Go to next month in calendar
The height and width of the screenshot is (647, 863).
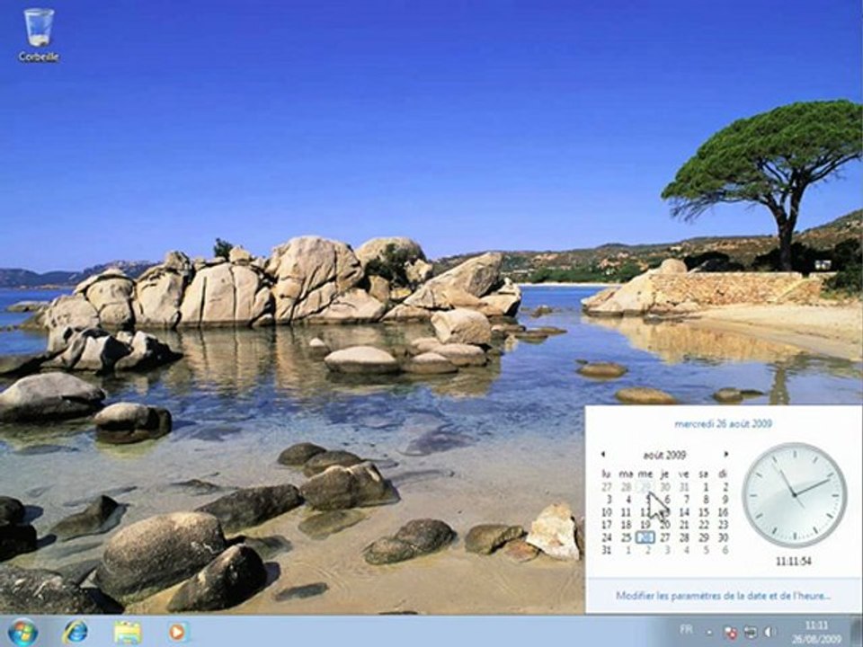pyautogui.click(x=725, y=454)
